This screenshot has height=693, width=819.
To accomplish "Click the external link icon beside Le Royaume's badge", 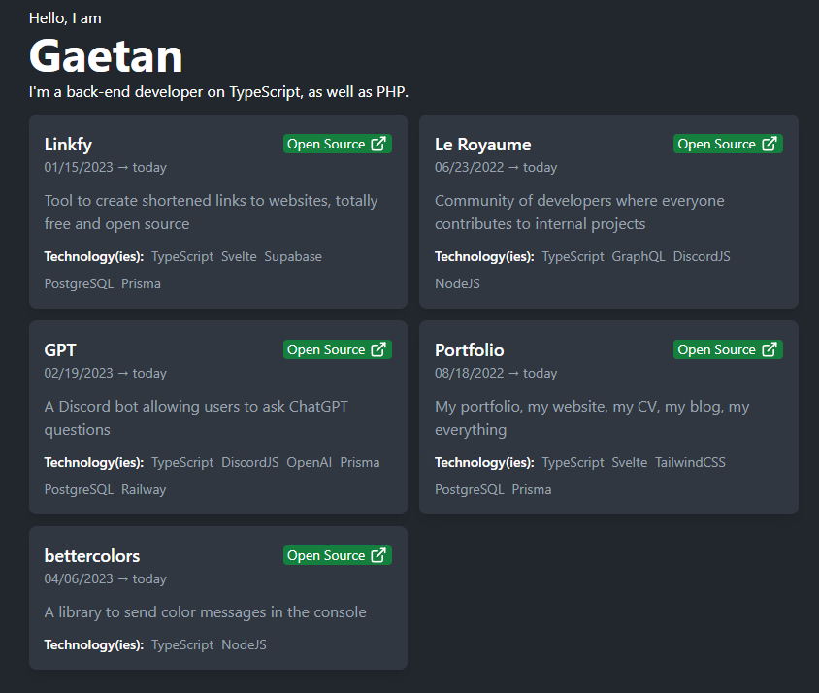I will (x=770, y=143).
